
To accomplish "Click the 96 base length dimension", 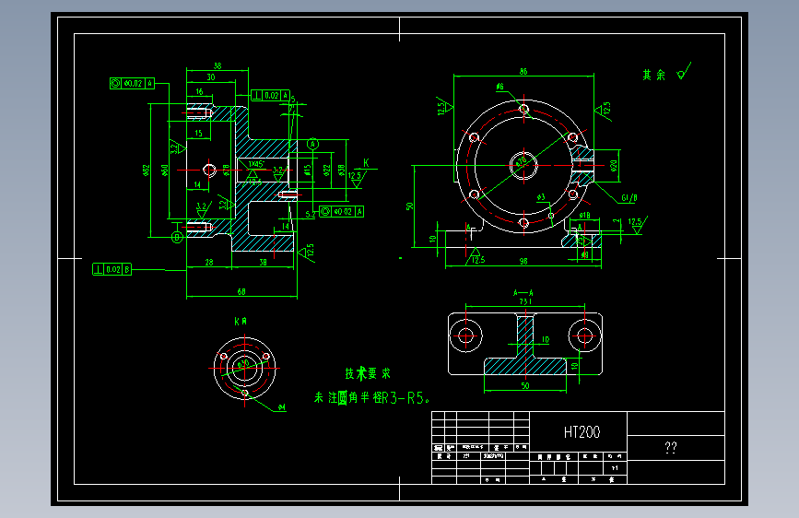I will [523, 261].
